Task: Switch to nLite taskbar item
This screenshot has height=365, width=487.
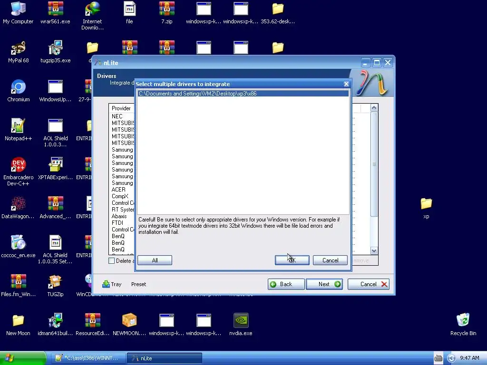Action: (165, 358)
